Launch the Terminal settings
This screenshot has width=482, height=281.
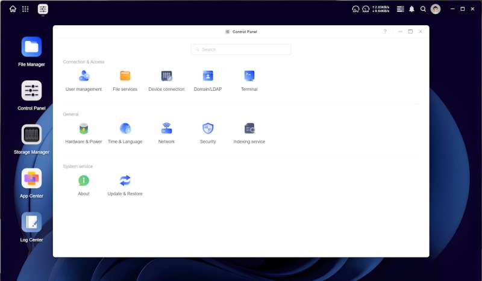pyautogui.click(x=249, y=81)
